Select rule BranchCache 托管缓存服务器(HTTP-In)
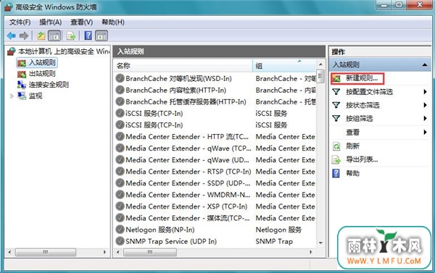Viewport: 435px width, 273px height. [186, 102]
